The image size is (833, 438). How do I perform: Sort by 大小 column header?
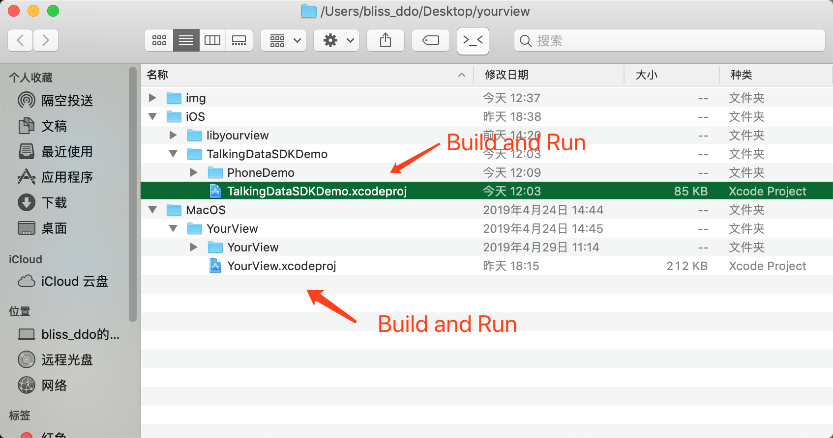(672, 75)
